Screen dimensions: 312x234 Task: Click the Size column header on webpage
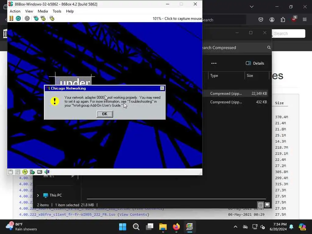point(279,103)
